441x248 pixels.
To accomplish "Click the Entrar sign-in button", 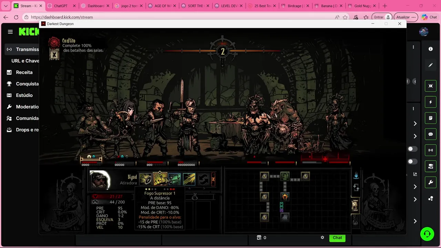I will click(382, 17).
